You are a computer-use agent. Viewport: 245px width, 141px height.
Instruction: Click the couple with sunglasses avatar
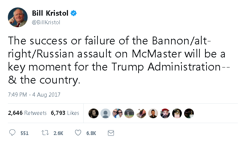coord(117,113)
